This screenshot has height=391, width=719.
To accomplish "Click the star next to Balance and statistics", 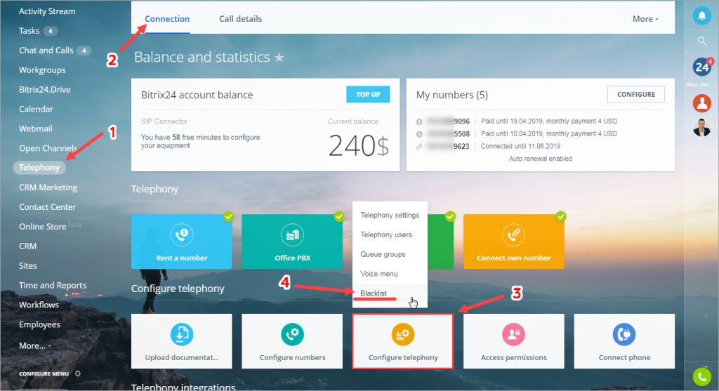I will point(279,58).
